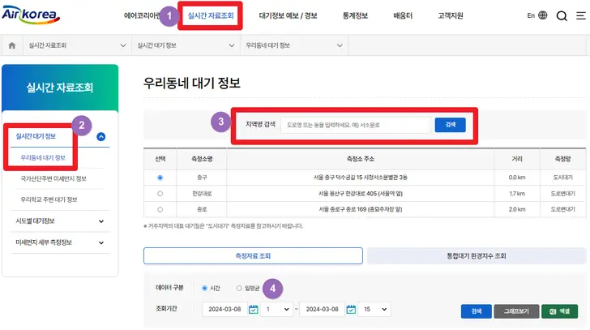This screenshot has height=330, width=590.
Task: Click address 서울 종로구 종로 169 cell
Action: (361, 209)
